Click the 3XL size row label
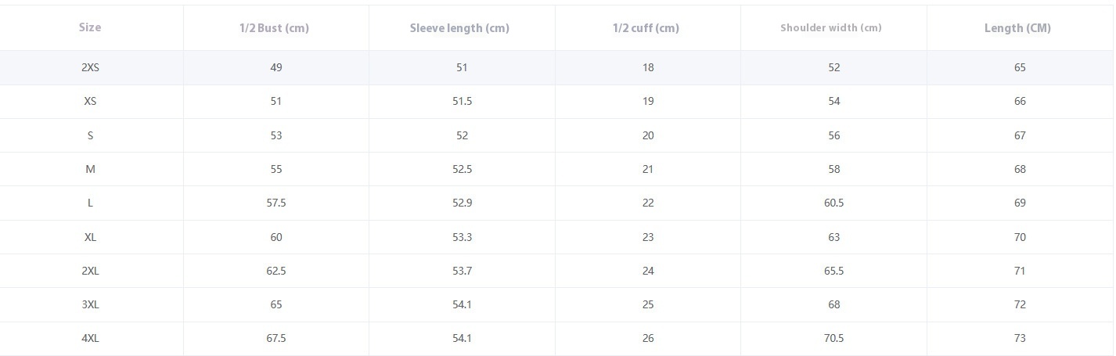This screenshot has width=1116, height=356. 90,304
